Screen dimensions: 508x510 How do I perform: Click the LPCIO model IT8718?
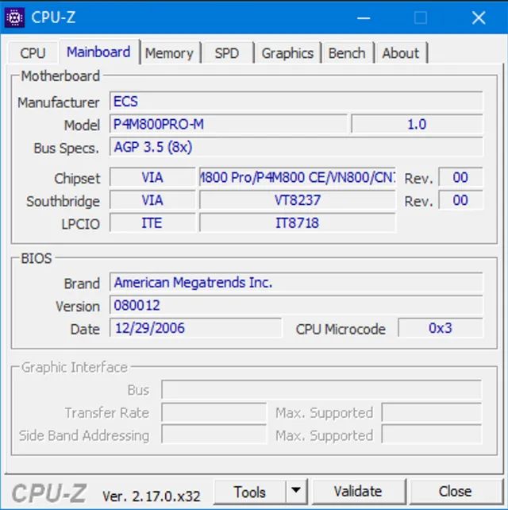point(298,223)
